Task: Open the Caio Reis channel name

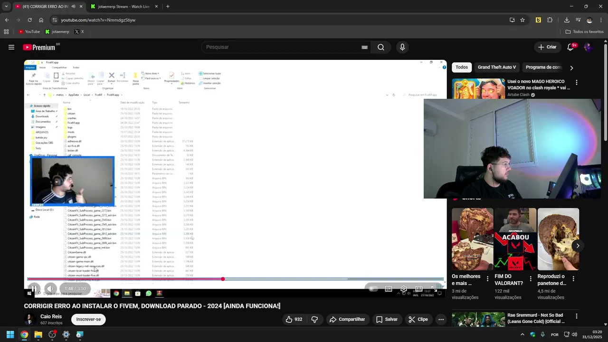Action: [51, 316]
